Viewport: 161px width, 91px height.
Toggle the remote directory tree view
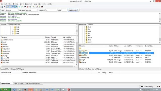13,7
